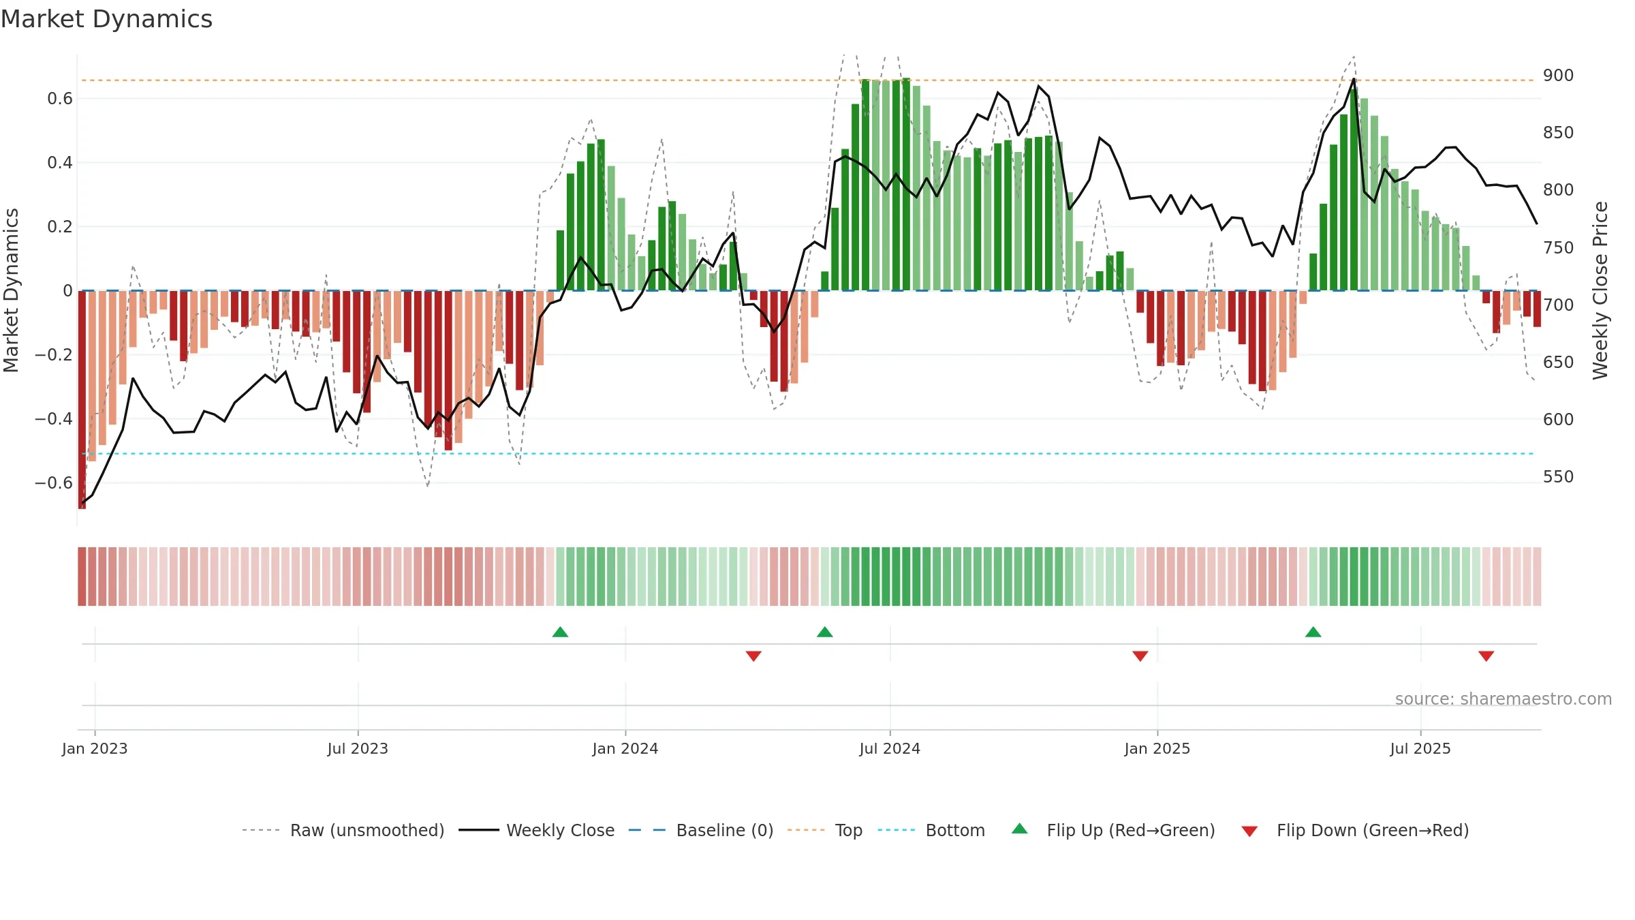
Task: Click the −0.6 left axis tick label
Action: coord(54,483)
